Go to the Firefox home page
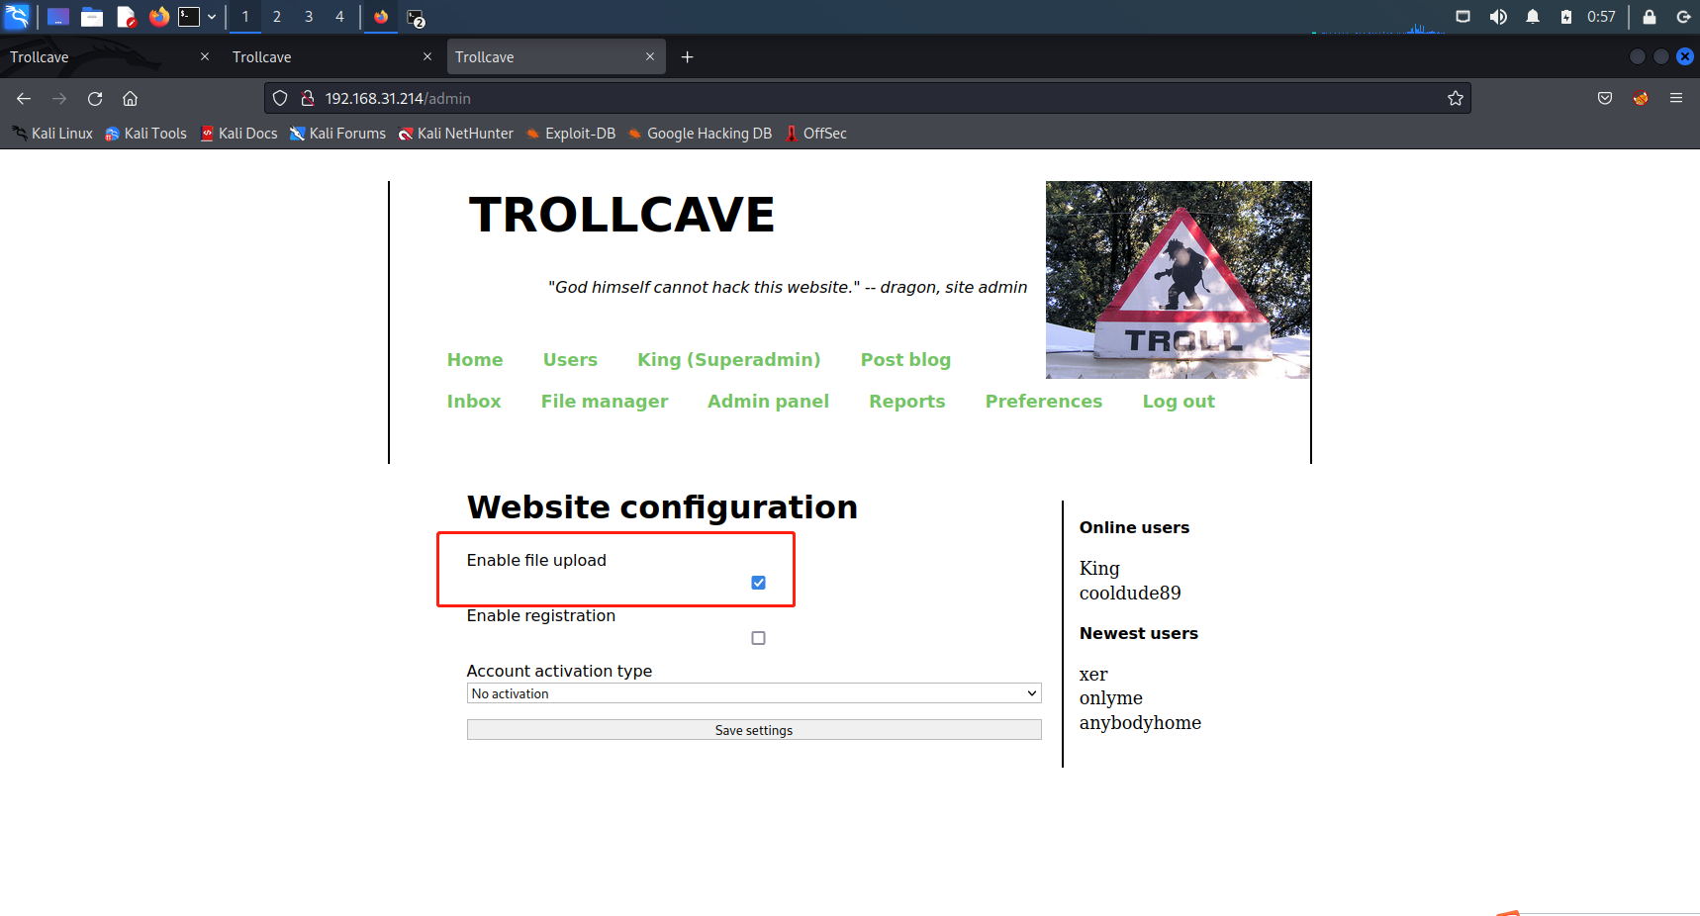Screen dimensions: 1700x916 coord(130,98)
